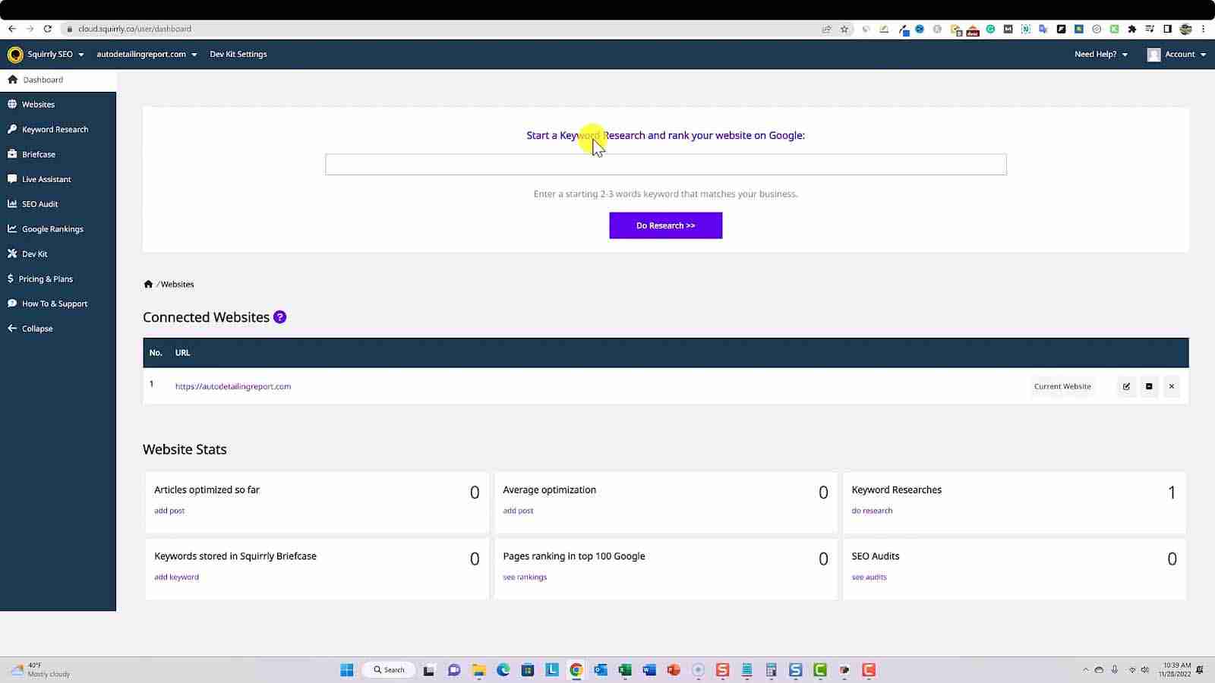Click the Do Research button

click(665, 225)
